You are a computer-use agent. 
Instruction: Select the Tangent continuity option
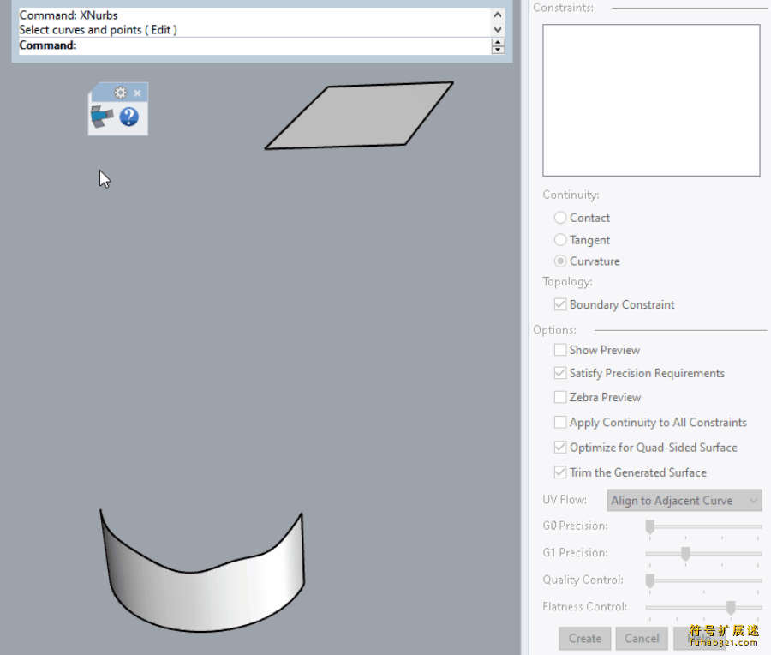[560, 240]
